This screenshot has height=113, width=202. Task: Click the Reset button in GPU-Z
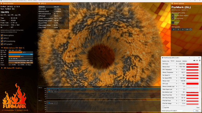[x=198, y=108]
